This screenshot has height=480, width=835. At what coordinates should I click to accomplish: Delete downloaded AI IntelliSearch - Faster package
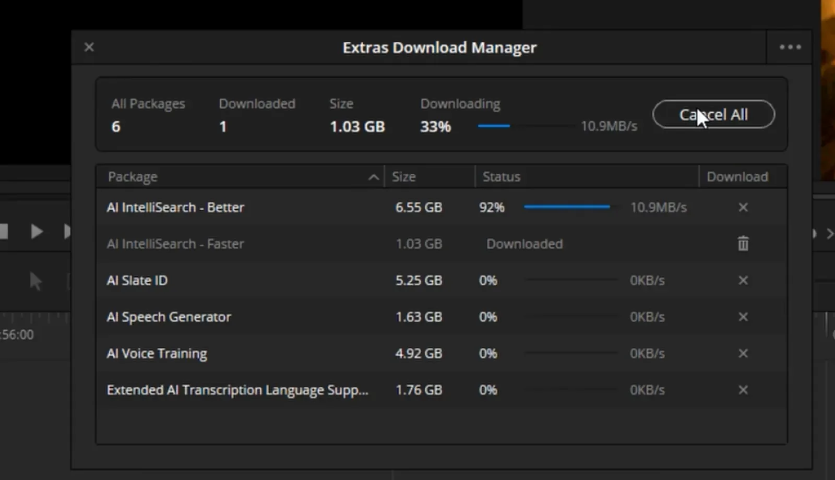tap(743, 244)
